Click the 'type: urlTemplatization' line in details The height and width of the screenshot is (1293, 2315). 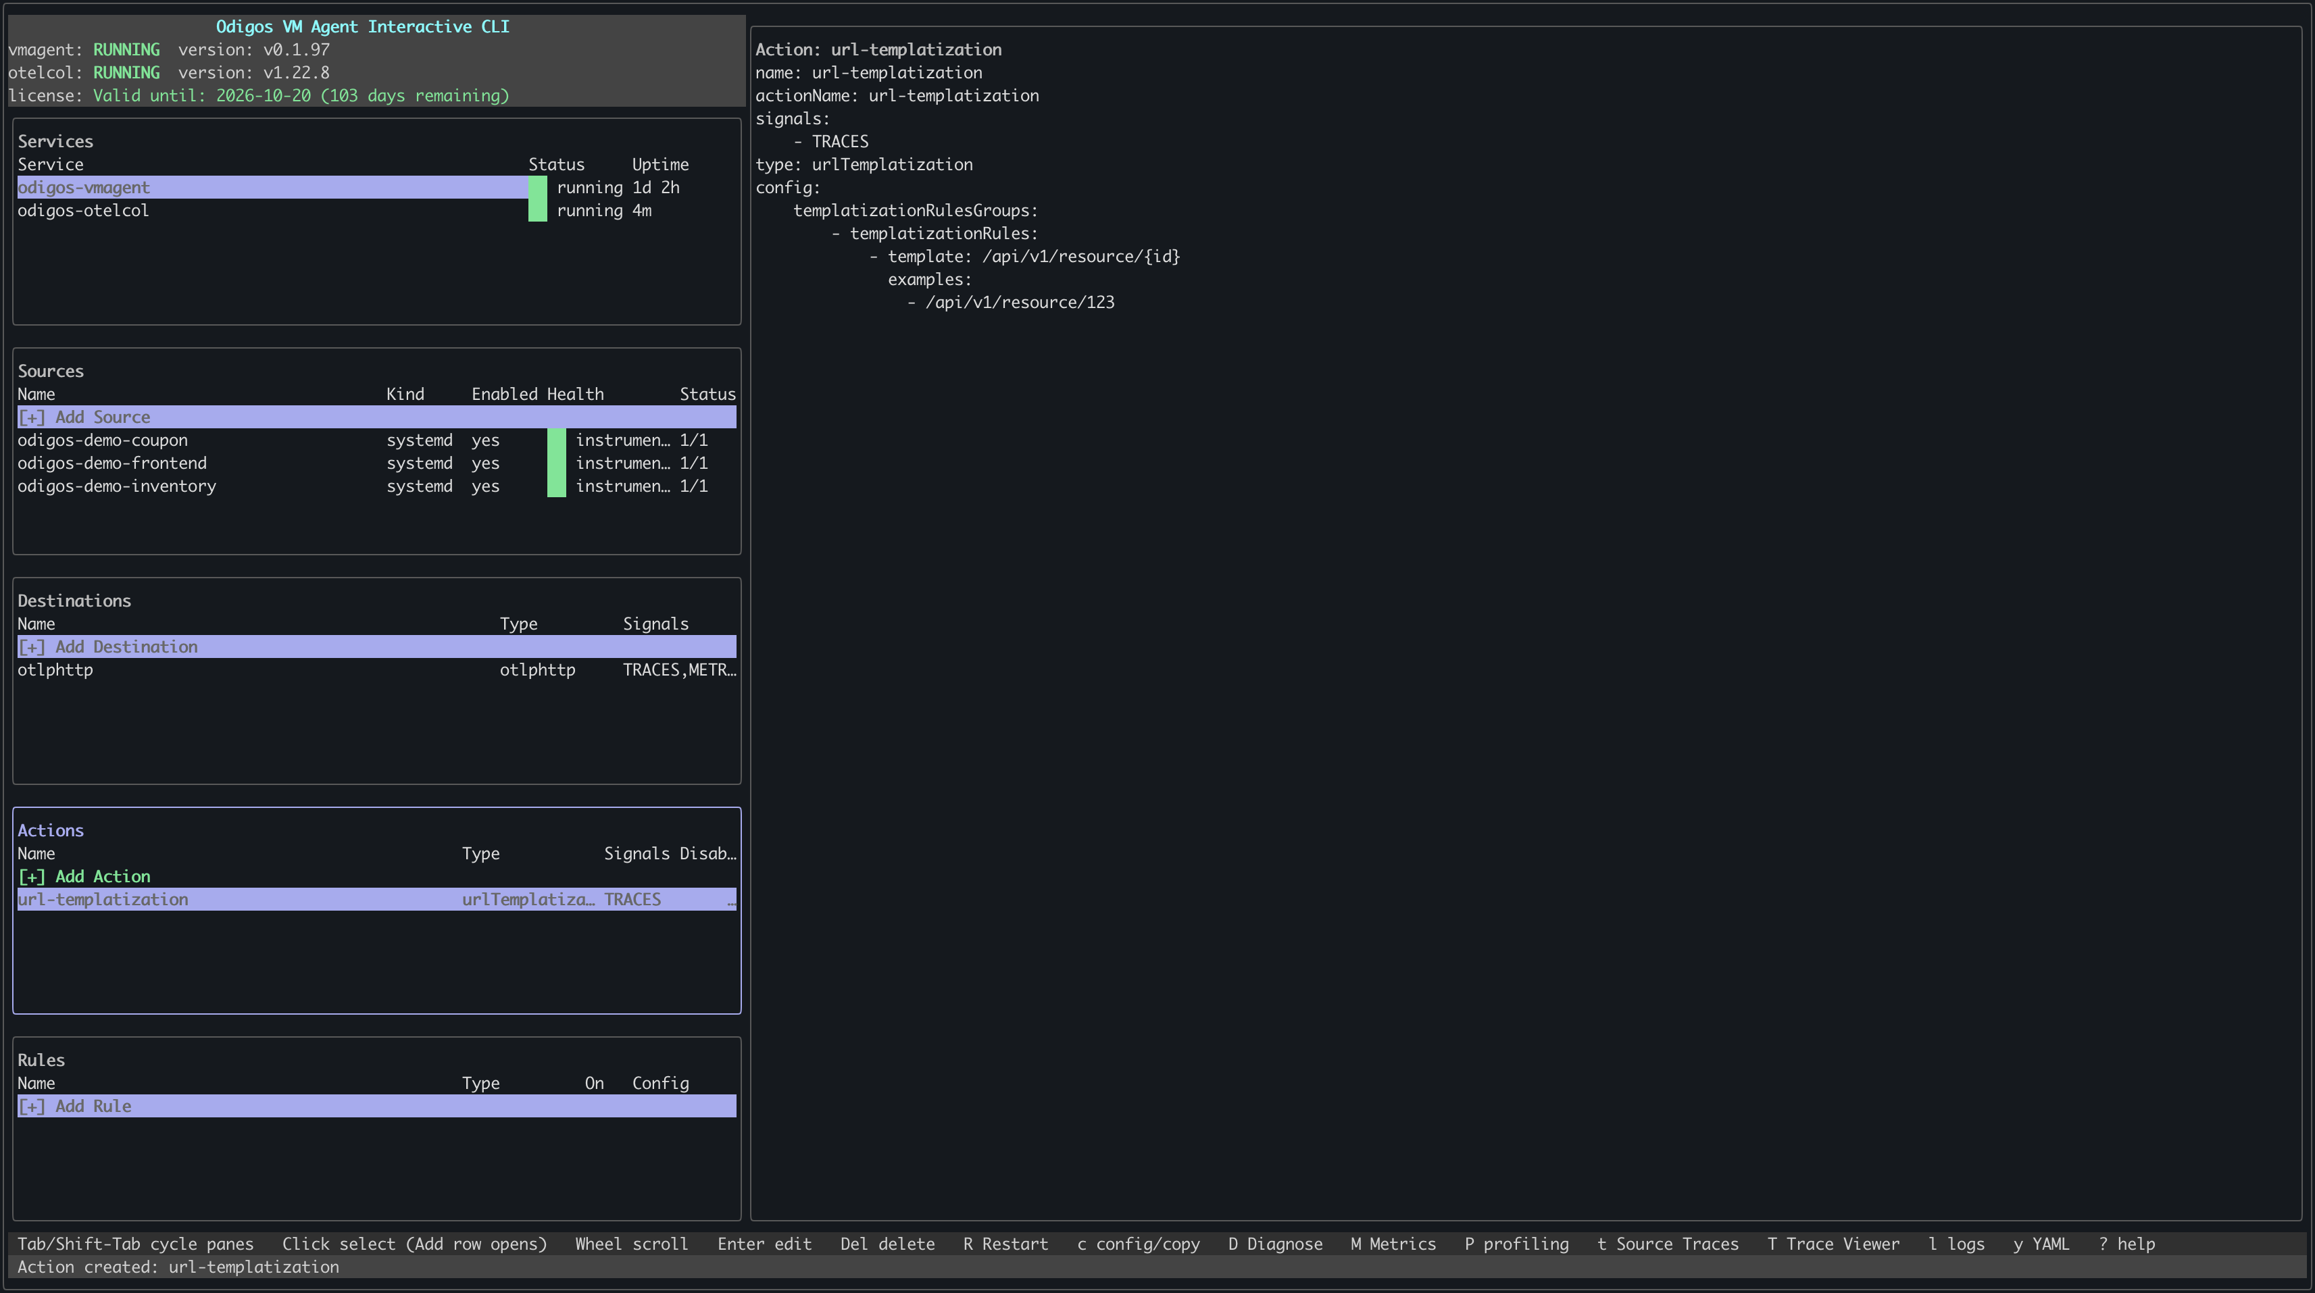point(864,166)
